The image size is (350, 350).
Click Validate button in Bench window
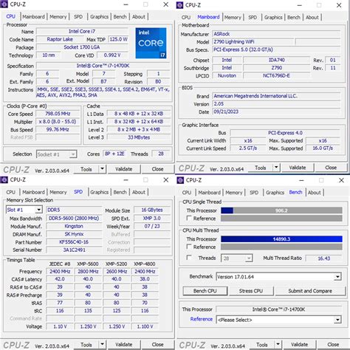pyautogui.click(x=299, y=345)
